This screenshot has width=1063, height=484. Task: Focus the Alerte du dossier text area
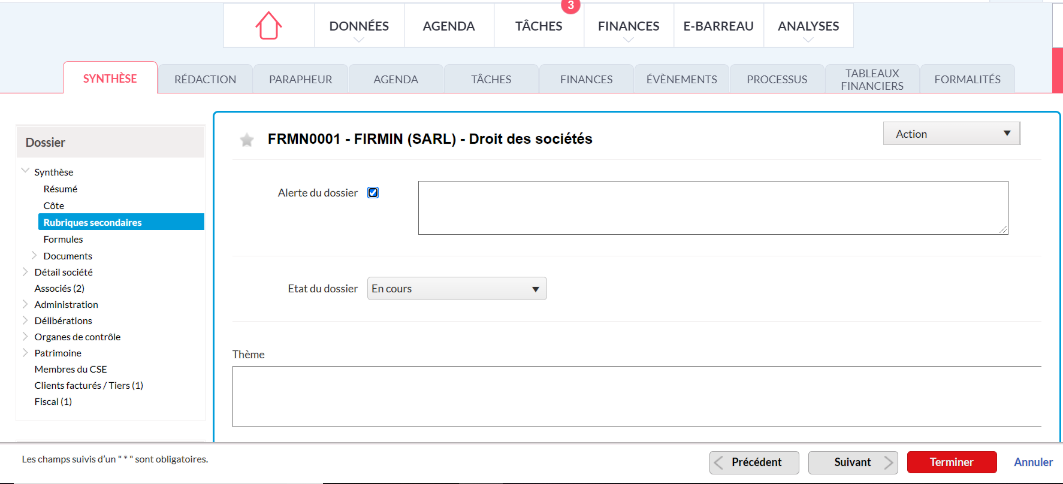point(713,208)
